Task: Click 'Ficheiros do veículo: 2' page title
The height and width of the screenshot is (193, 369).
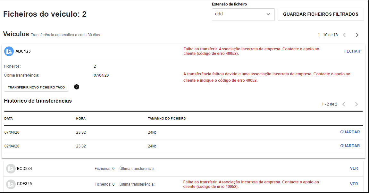Action: pos(45,14)
